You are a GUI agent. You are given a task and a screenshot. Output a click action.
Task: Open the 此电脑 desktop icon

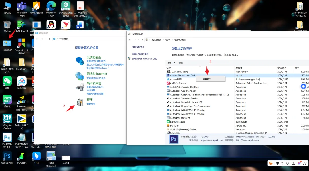coord(7,8)
